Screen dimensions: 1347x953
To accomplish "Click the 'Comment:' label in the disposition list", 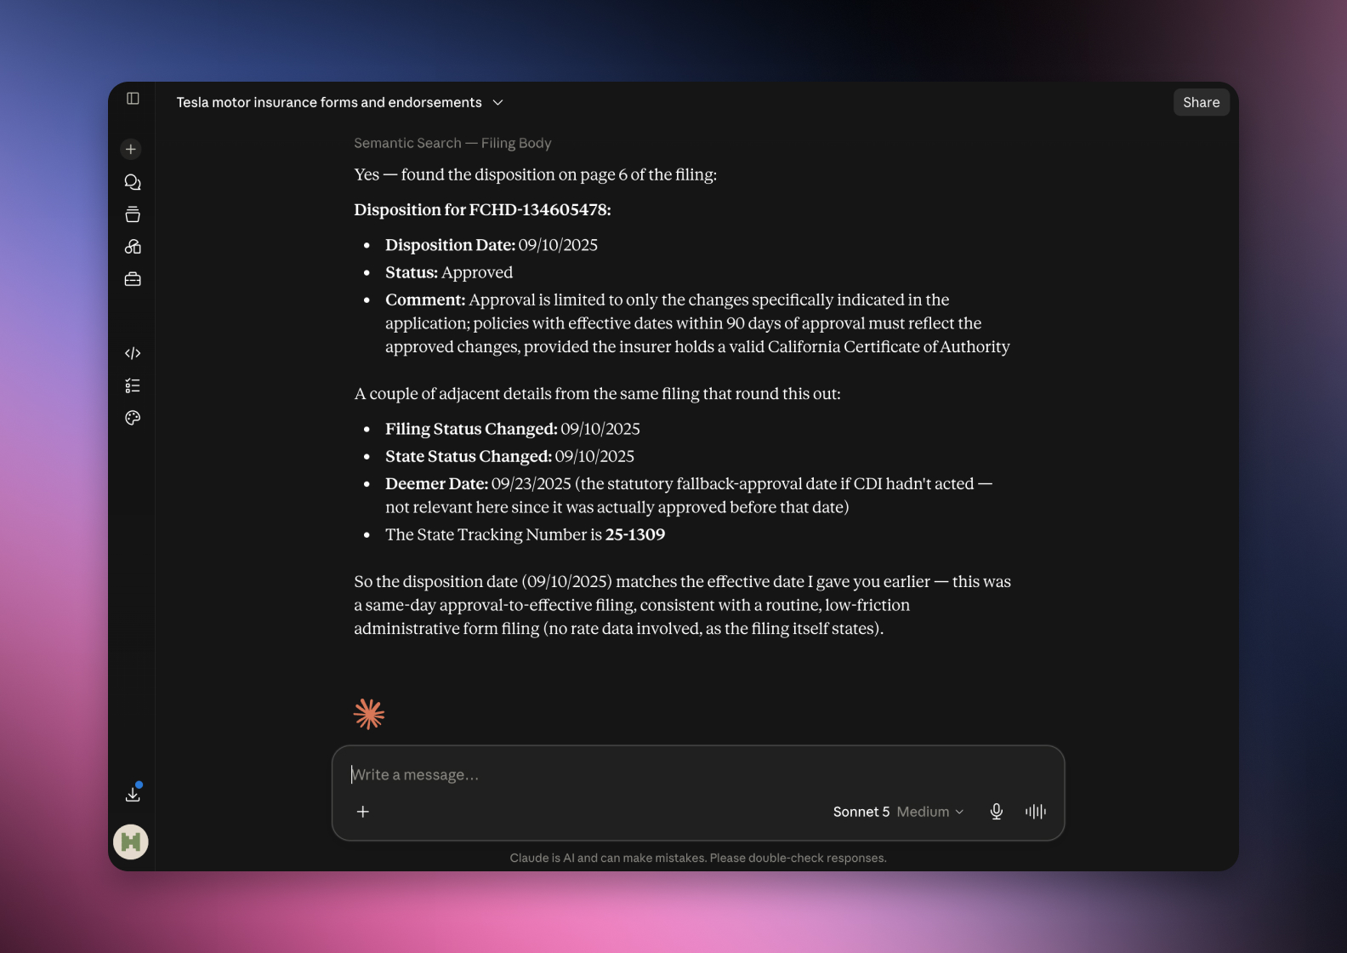I will (x=425, y=300).
